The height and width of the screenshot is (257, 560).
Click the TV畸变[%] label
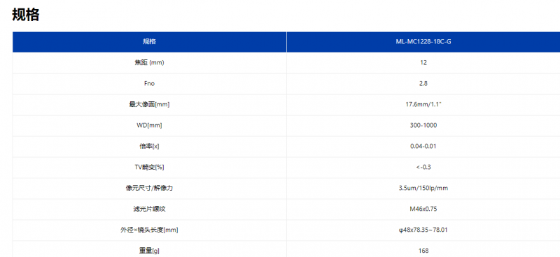click(149, 167)
